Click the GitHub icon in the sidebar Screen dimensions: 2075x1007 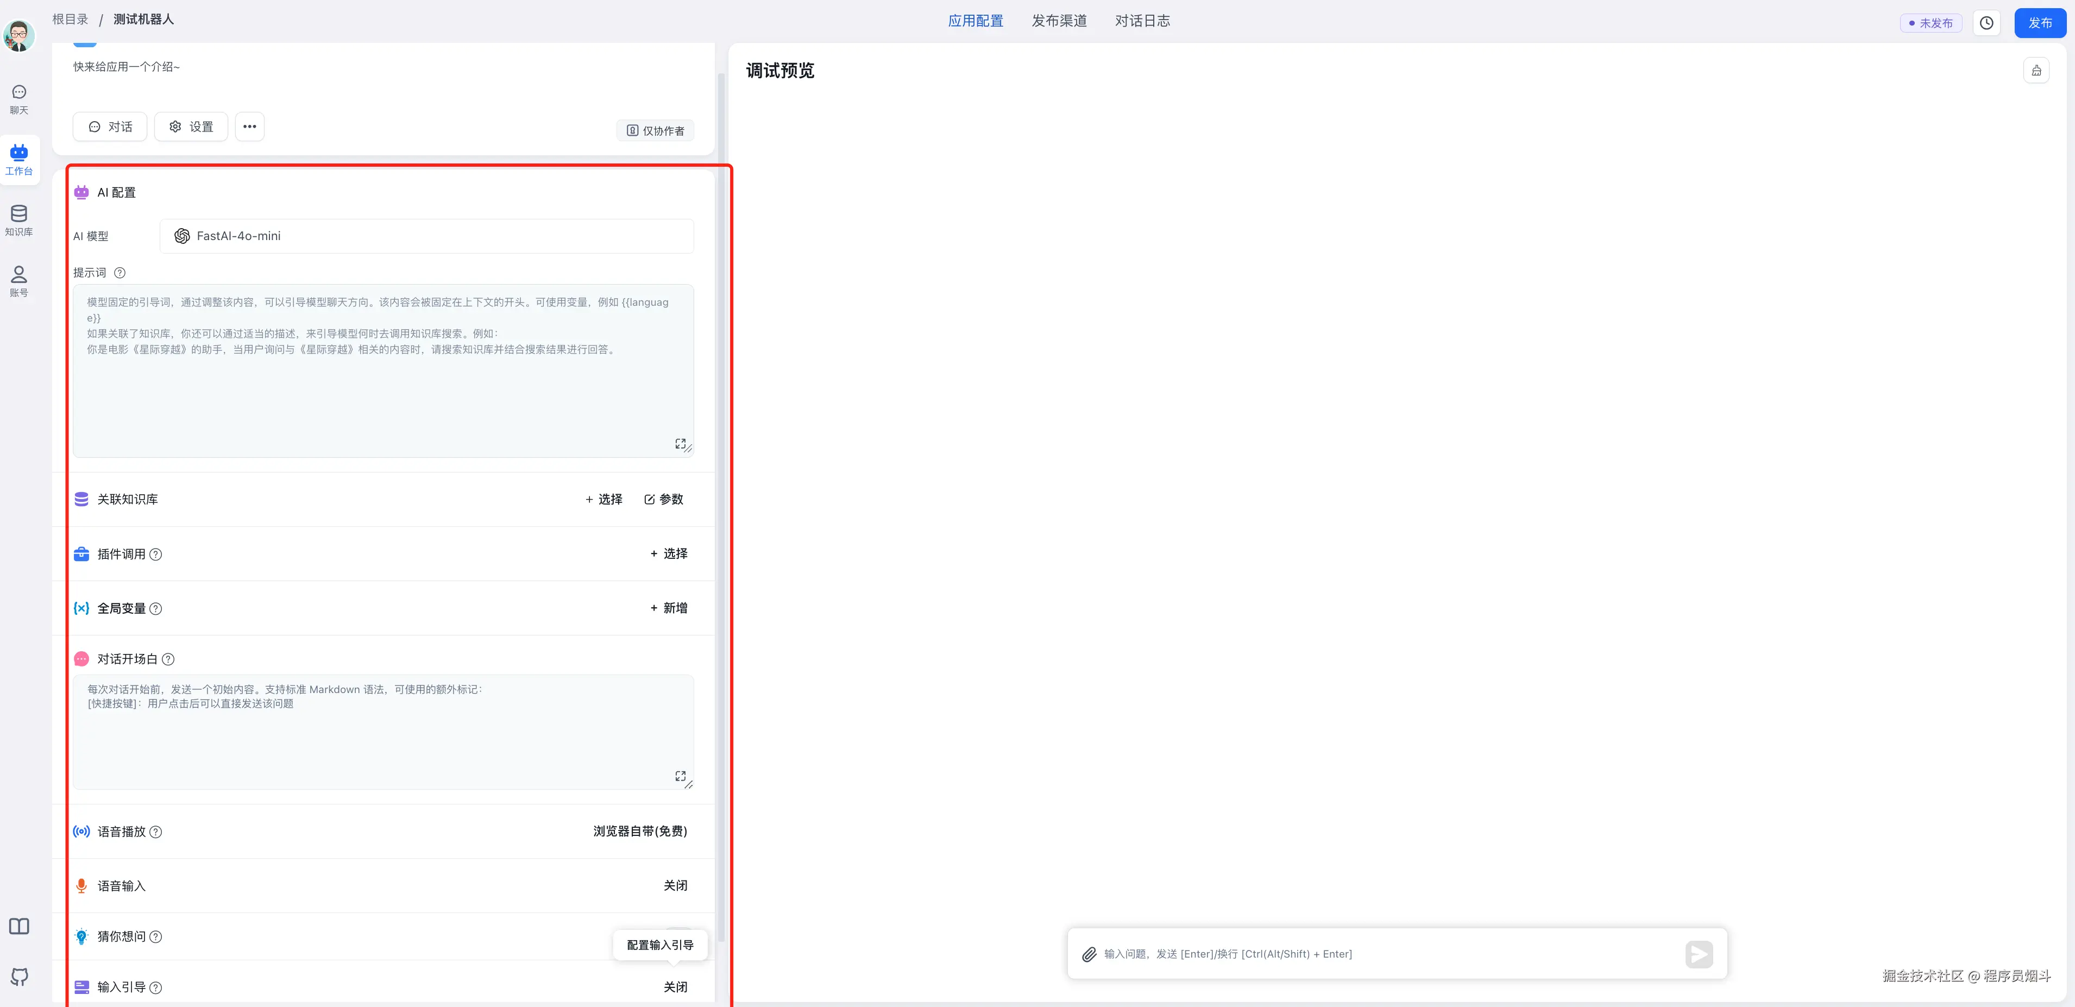20,977
